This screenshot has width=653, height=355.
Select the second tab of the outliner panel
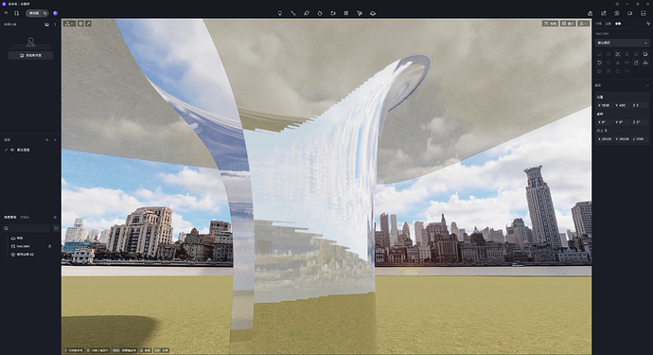(25, 218)
